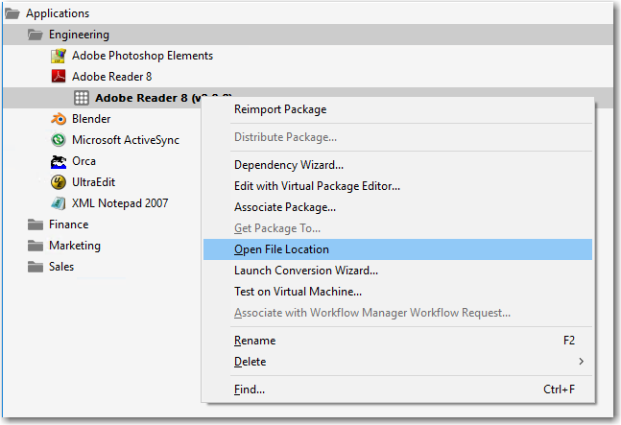The height and width of the screenshot is (425, 621).
Task: Click the Microsoft ActiveSync icon
Action: [58, 140]
